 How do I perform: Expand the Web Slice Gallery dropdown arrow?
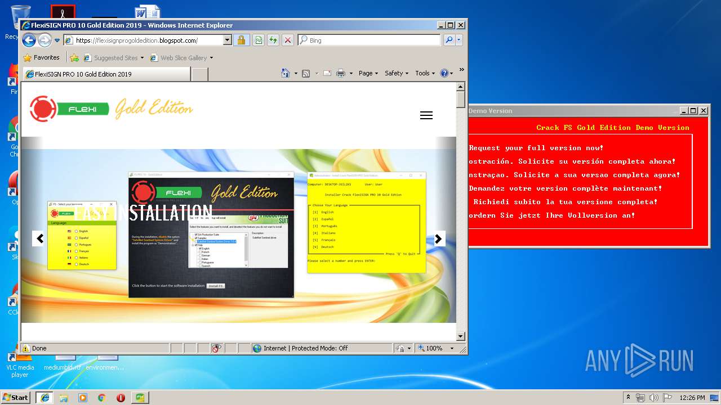coord(211,58)
